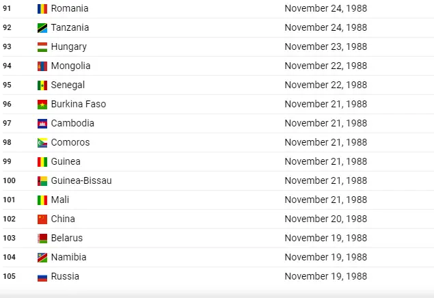Click the Guinea-Bissau flag icon
Image resolution: width=434 pixels, height=298 pixels.
(42, 181)
